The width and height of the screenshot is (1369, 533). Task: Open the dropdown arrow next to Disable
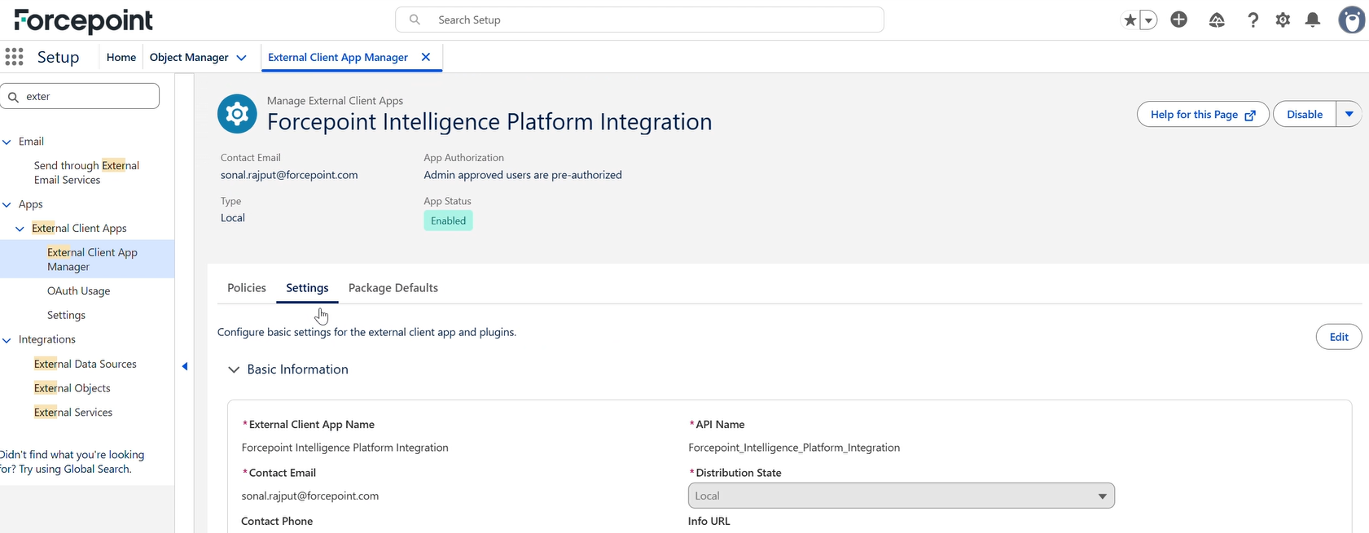click(1349, 115)
